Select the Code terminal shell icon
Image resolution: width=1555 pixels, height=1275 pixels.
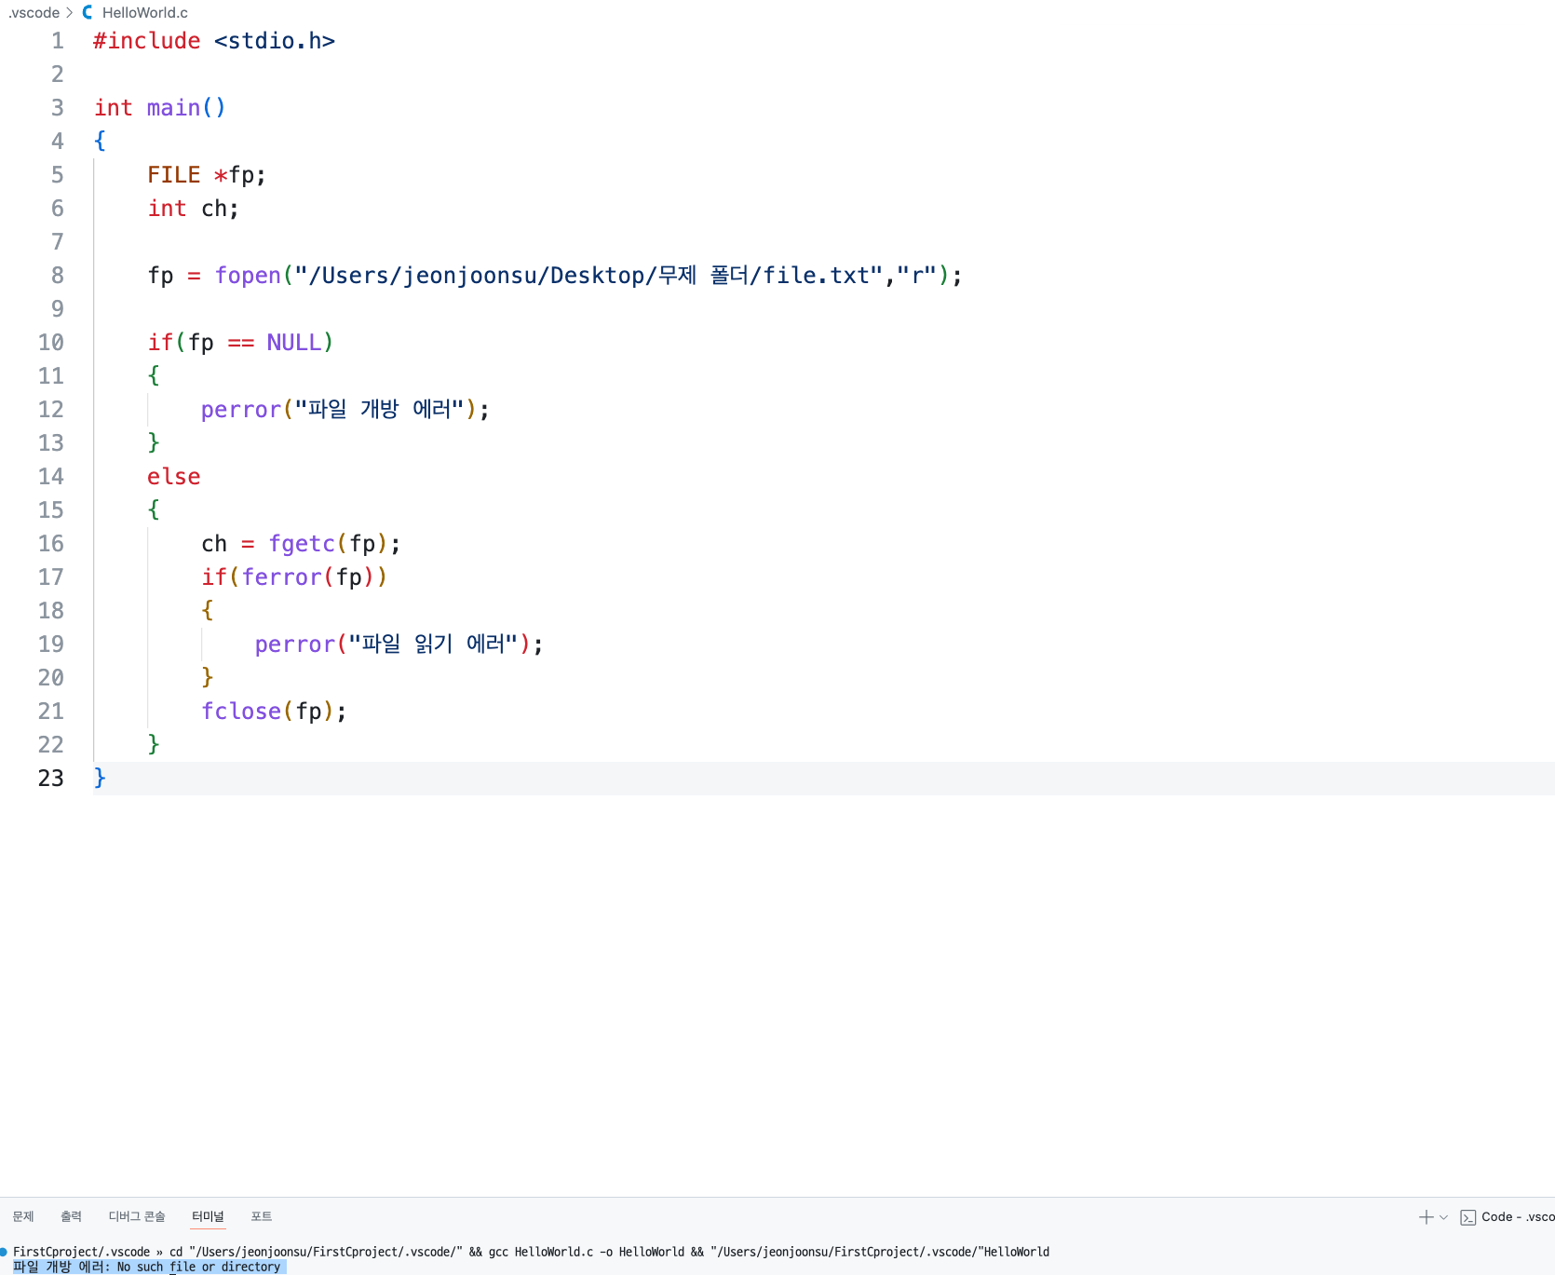[1468, 1217]
